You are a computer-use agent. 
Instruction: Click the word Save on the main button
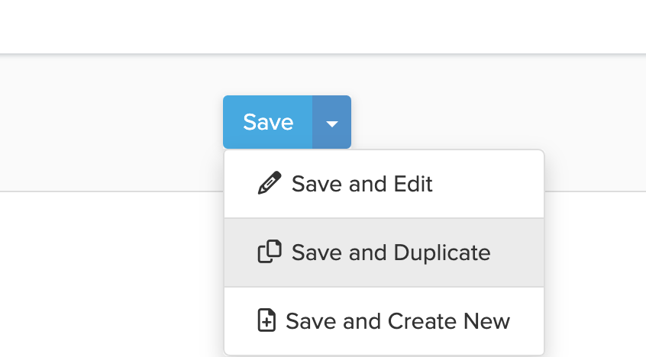click(268, 122)
